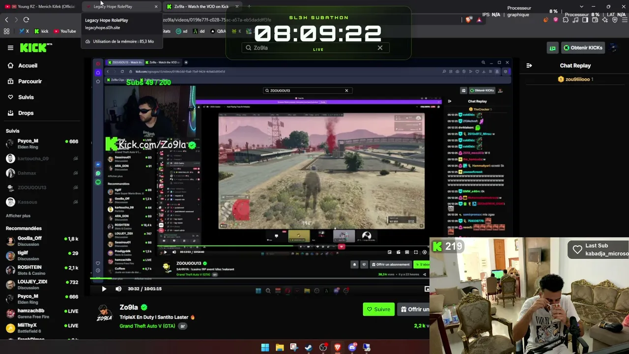The image size is (629, 354).
Task: Close the Zo9la VOD tab
Action: [x=237, y=6]
